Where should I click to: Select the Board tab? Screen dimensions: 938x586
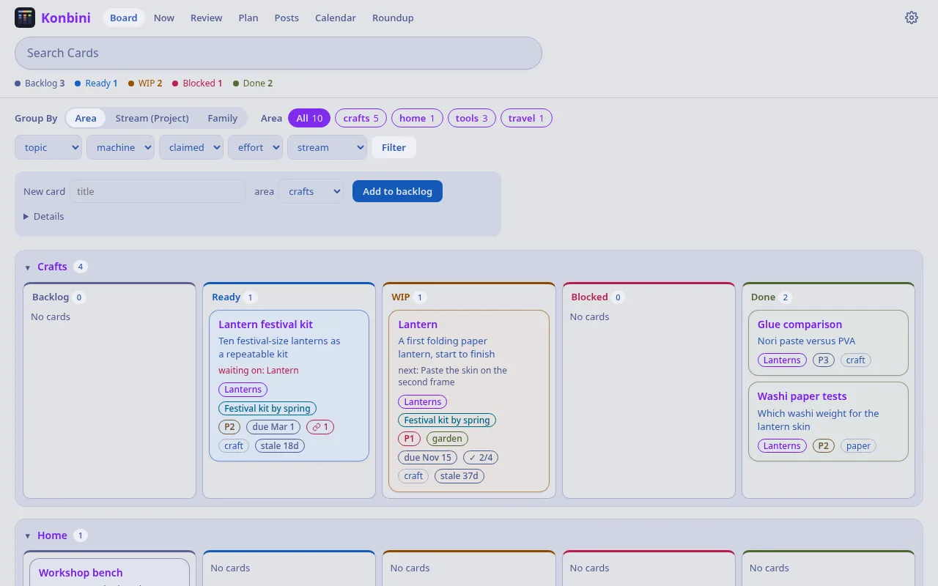coord(124,18)
